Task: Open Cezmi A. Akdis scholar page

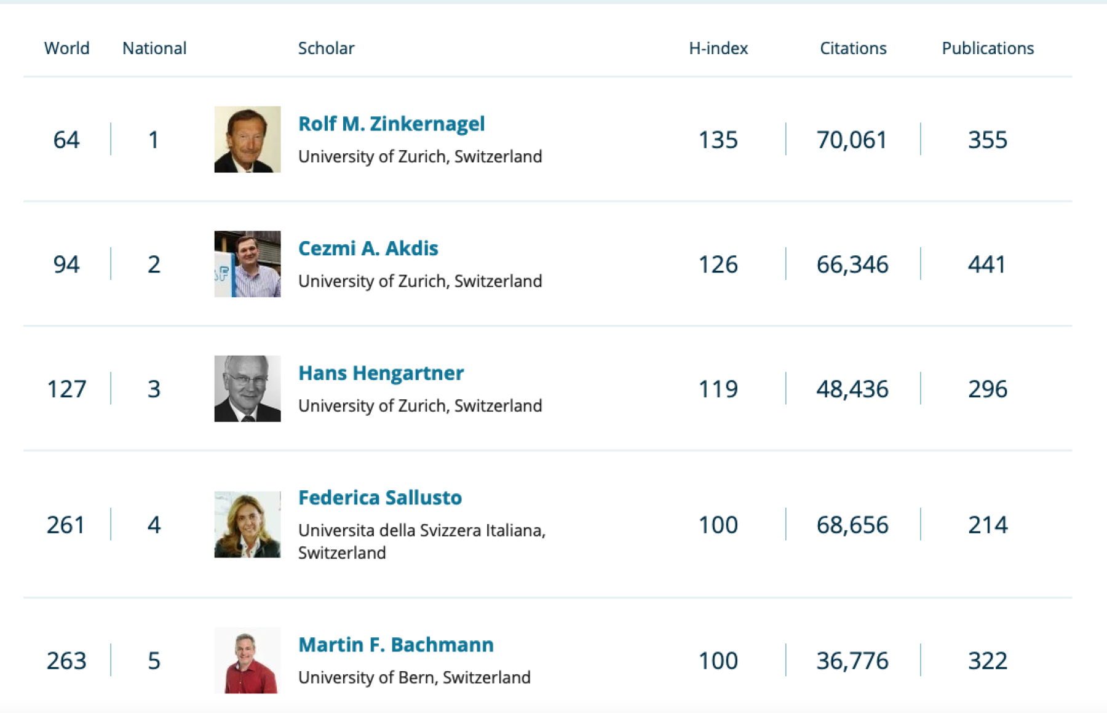Action: [x=368, y=248]
